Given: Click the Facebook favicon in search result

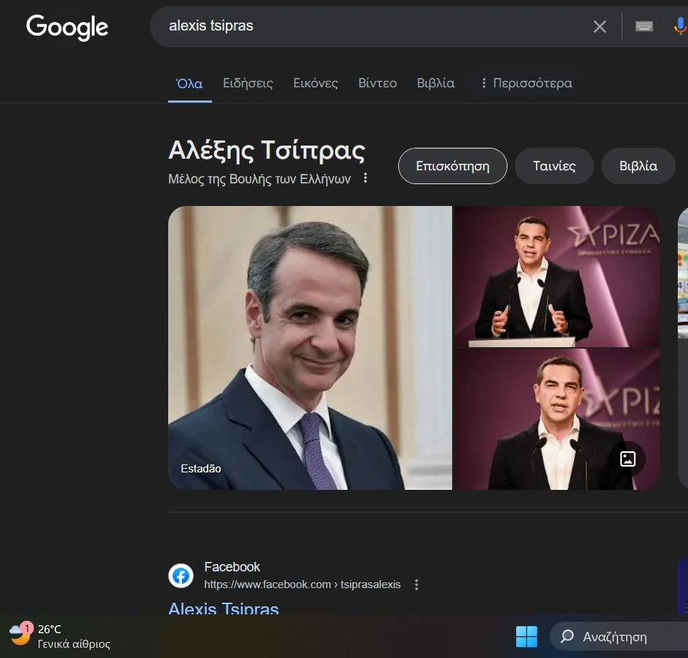Looking at the screenshot, I should [181, 576].
